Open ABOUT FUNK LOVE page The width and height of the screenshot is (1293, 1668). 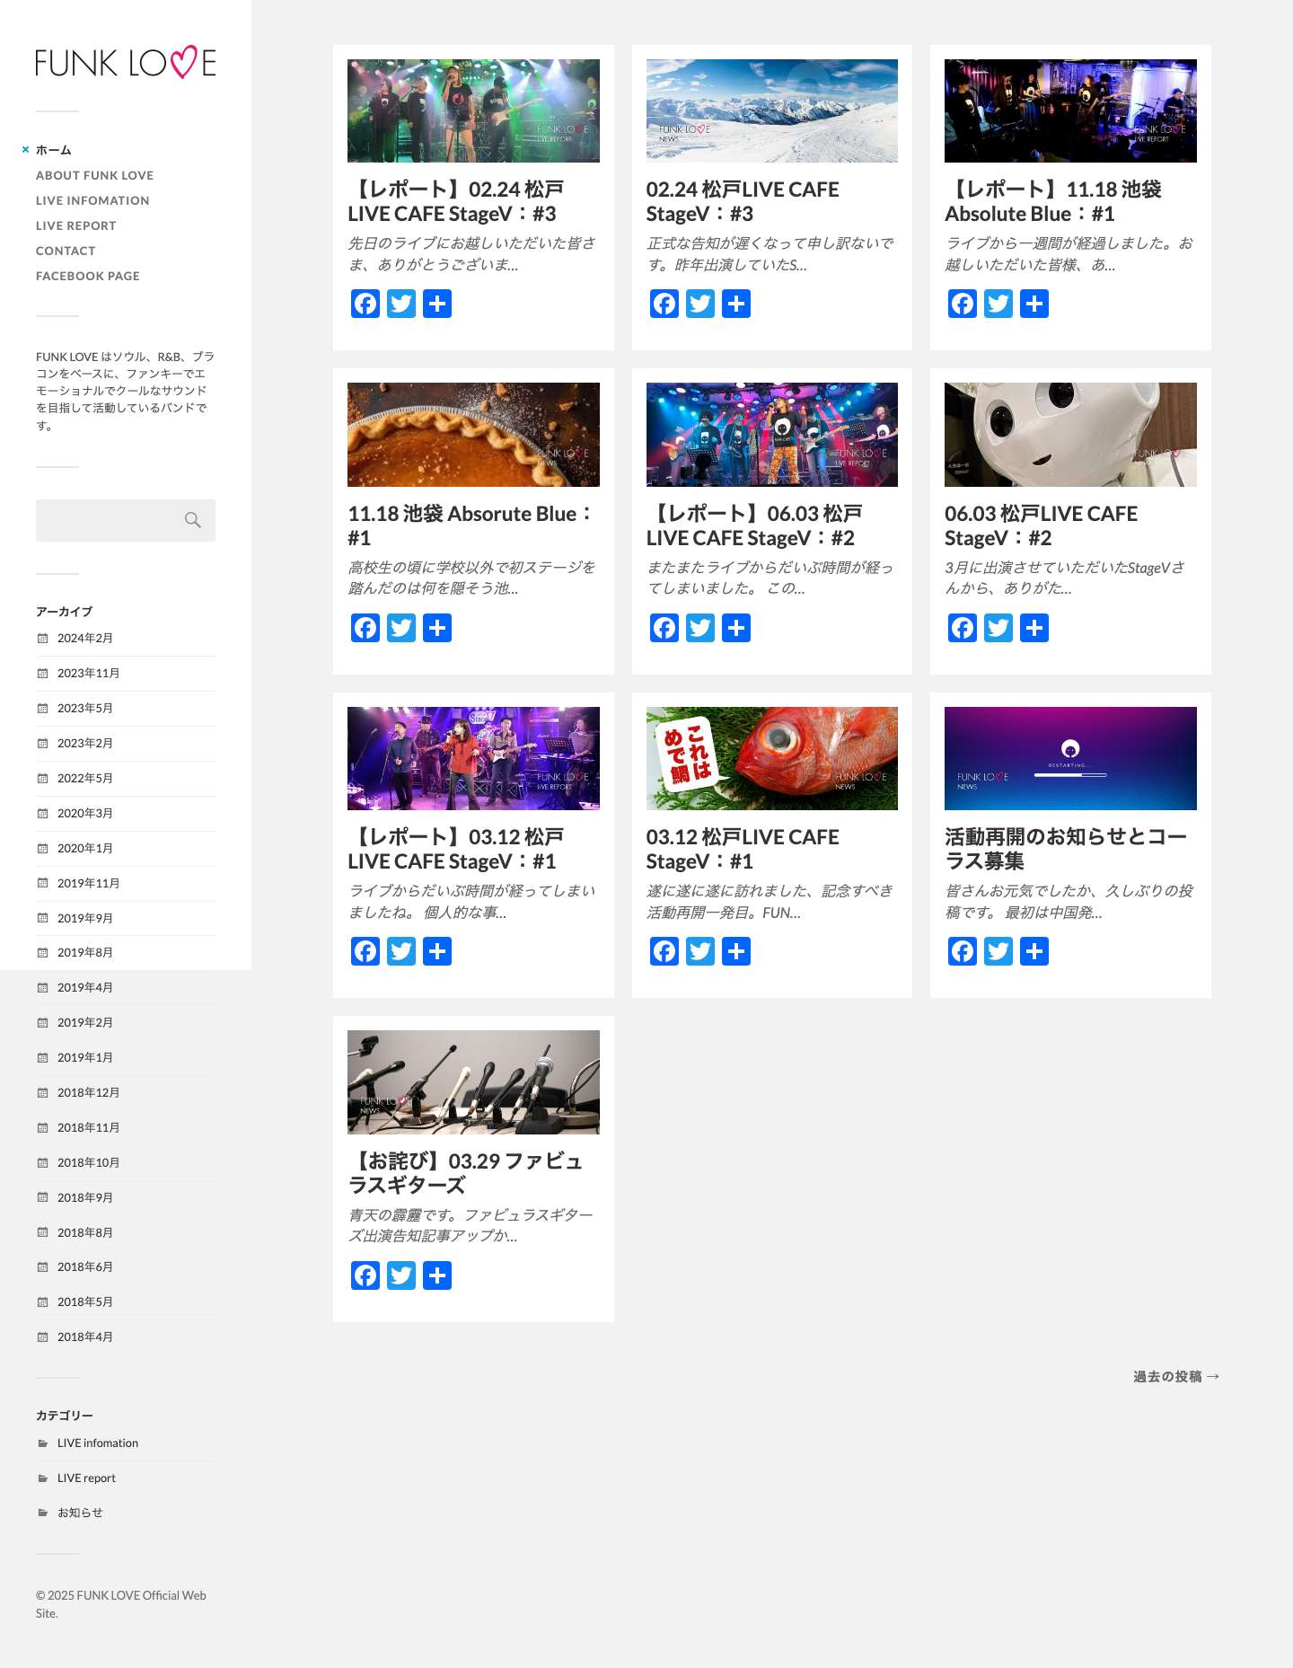click(x=94, y=175)
